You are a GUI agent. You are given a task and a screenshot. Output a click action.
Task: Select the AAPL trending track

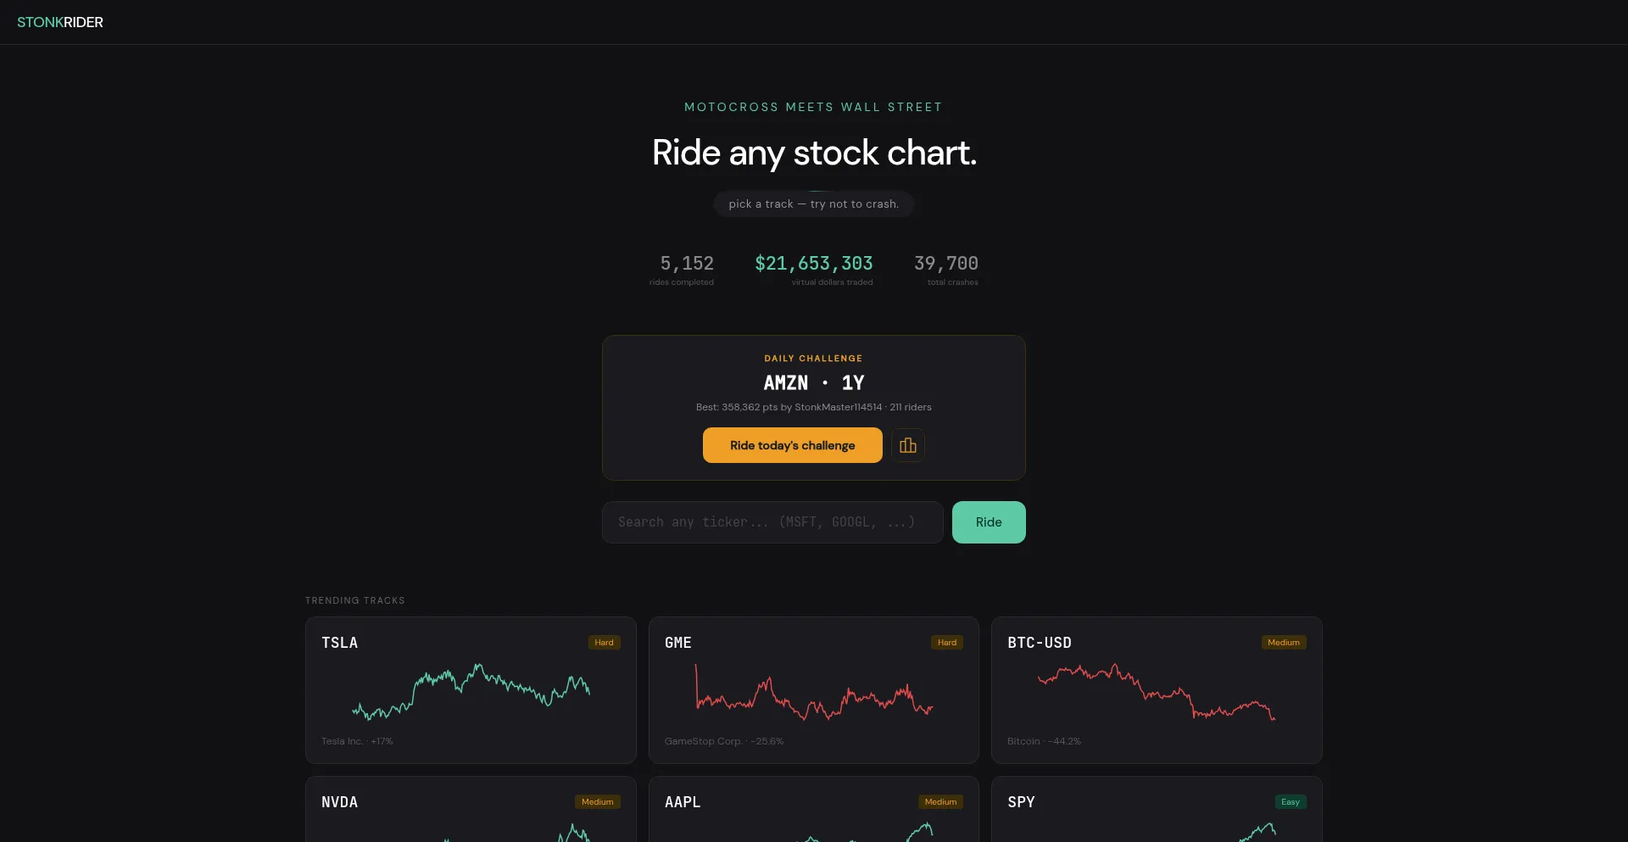click(814, 810)
